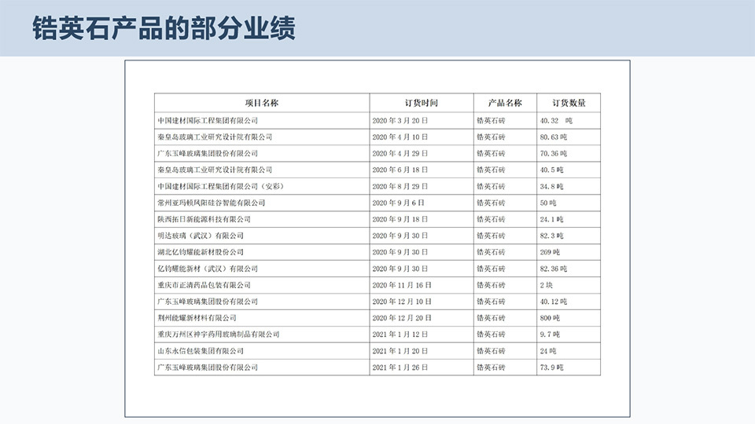Click the date "2020年8月29日"
The image size is (755, 424).
400,186
